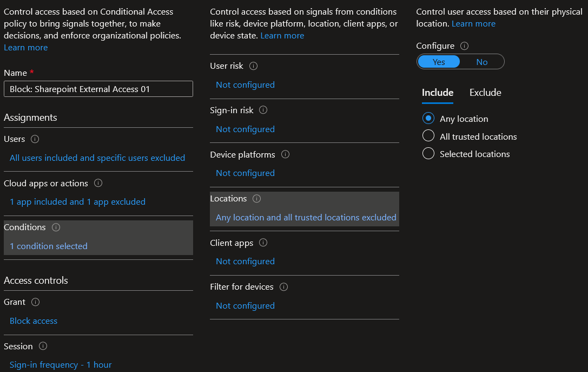Click the Session info icon
The height and width of the screenshot is (372, 588).
tap(43, 347)
